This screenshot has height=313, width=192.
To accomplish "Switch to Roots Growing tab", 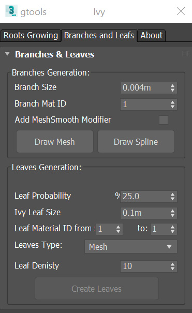I will tap(31, 36).
